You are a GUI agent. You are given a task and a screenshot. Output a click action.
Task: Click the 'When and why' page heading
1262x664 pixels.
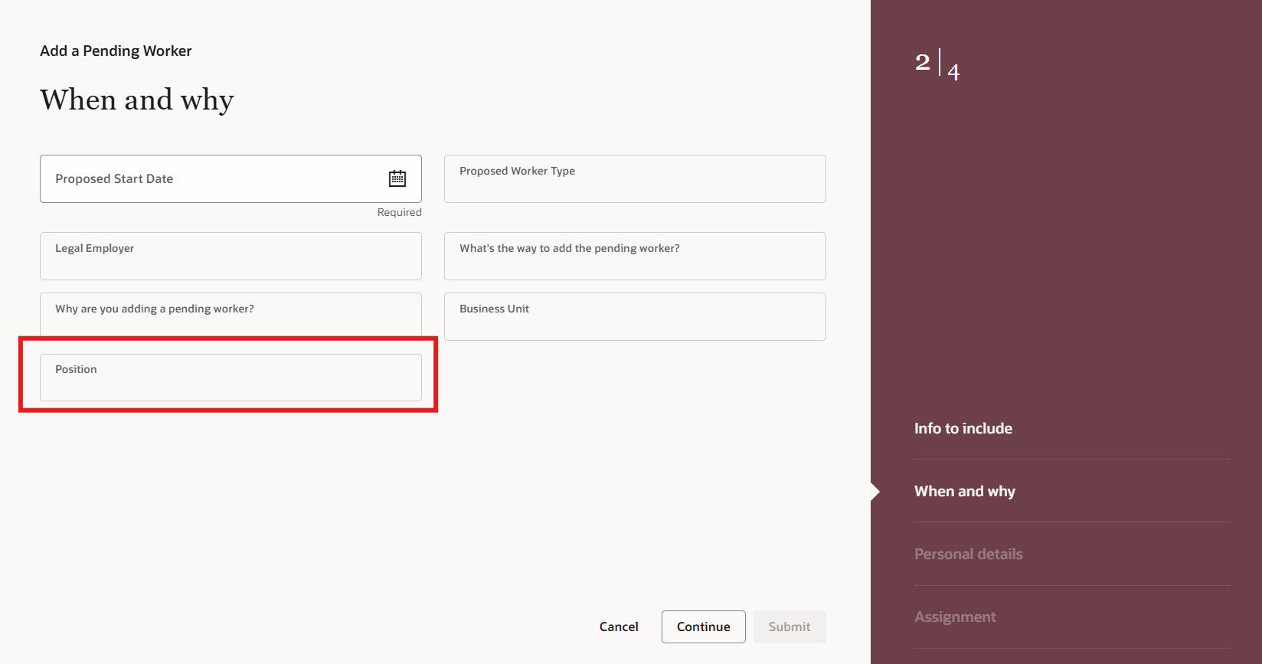click(x=137, y=100)
